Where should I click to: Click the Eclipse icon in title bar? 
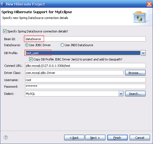pos(3,4)
